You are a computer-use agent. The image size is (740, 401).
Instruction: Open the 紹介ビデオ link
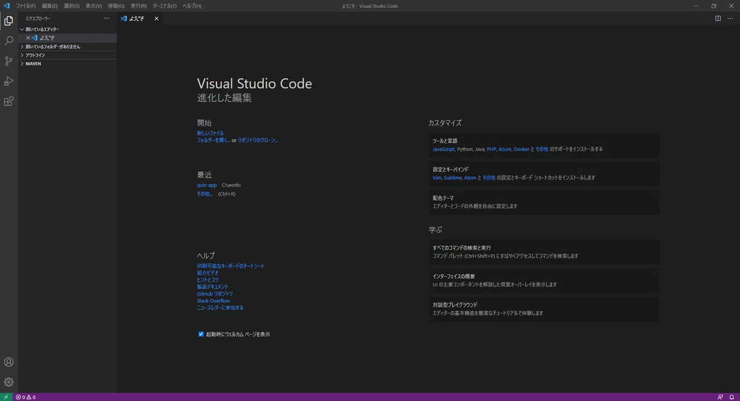pyautogui.click(x=208, y=273)
